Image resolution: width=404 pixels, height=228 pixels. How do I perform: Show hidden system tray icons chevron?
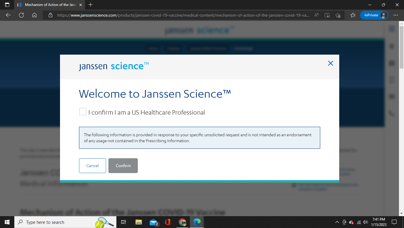click(x=337, y=222)
